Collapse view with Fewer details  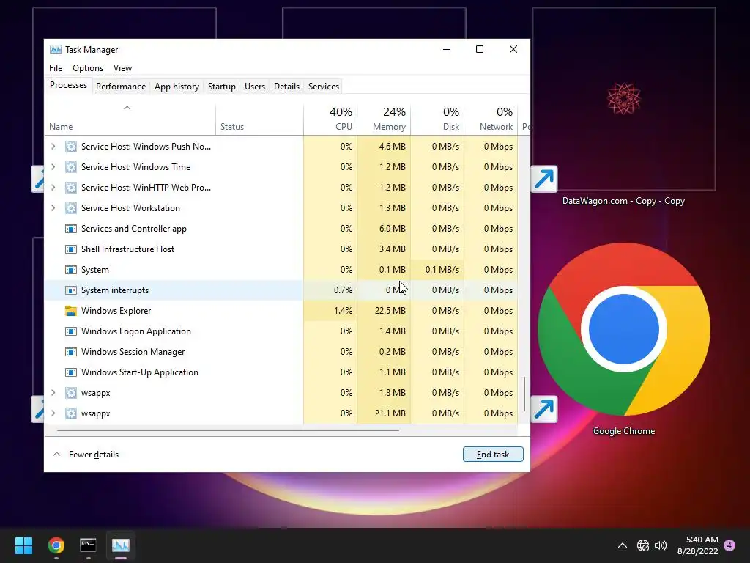point(85,455)
